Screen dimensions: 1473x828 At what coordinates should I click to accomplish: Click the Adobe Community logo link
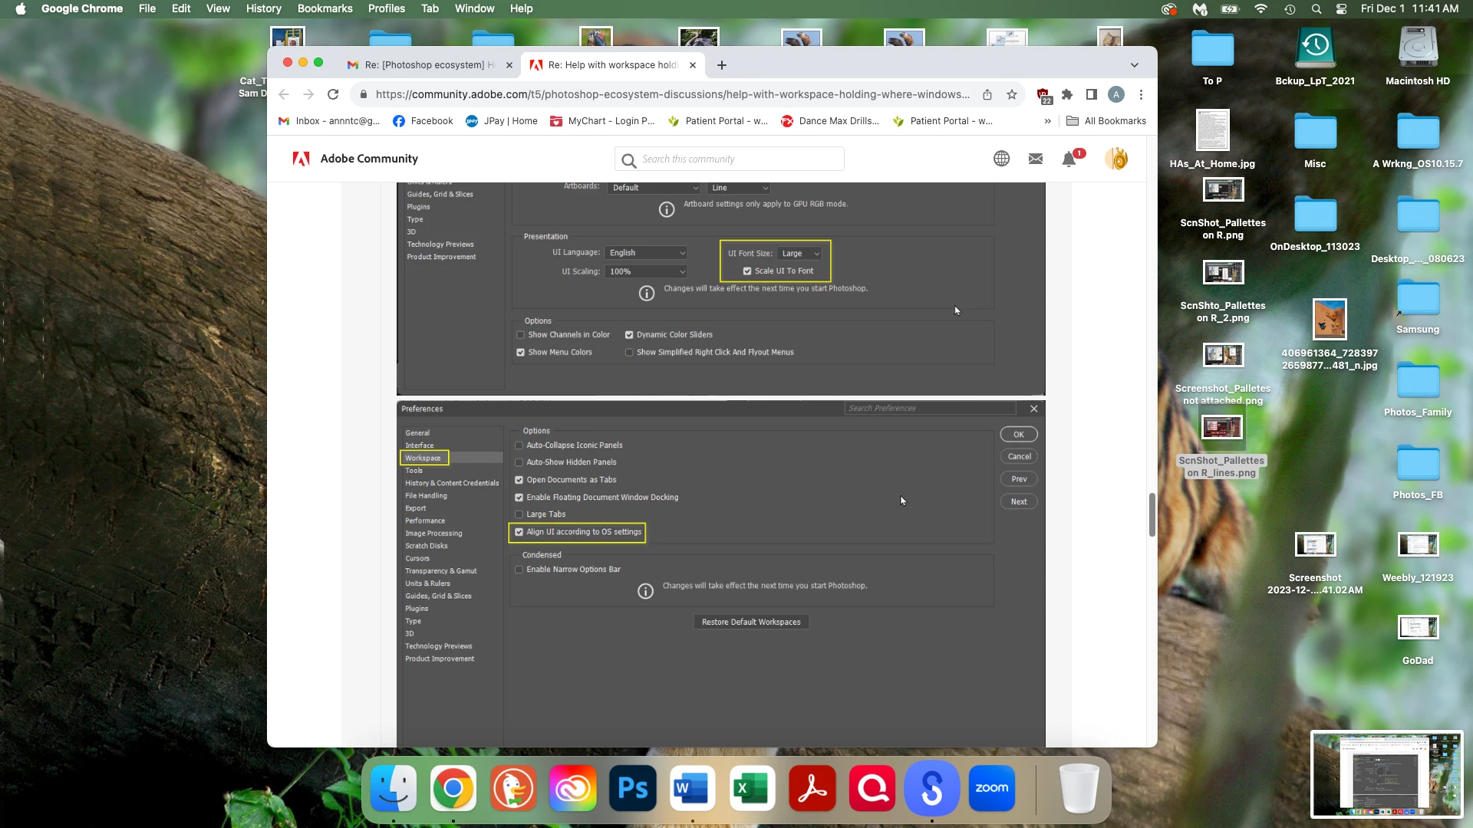pos(355,159)
